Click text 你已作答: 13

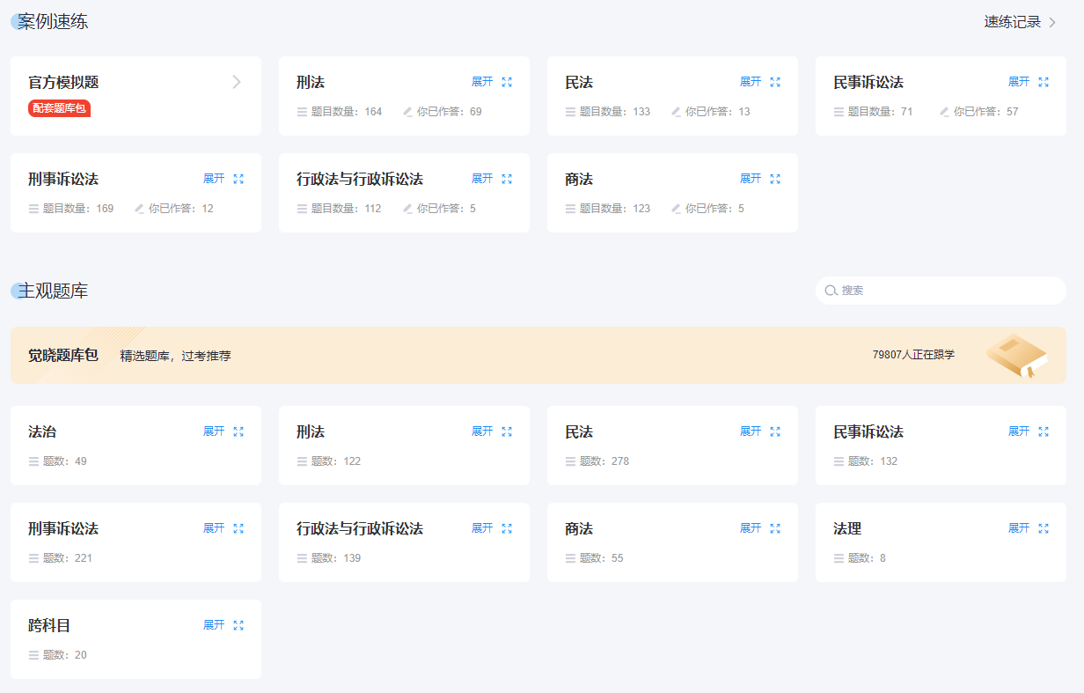click(718, 112)
